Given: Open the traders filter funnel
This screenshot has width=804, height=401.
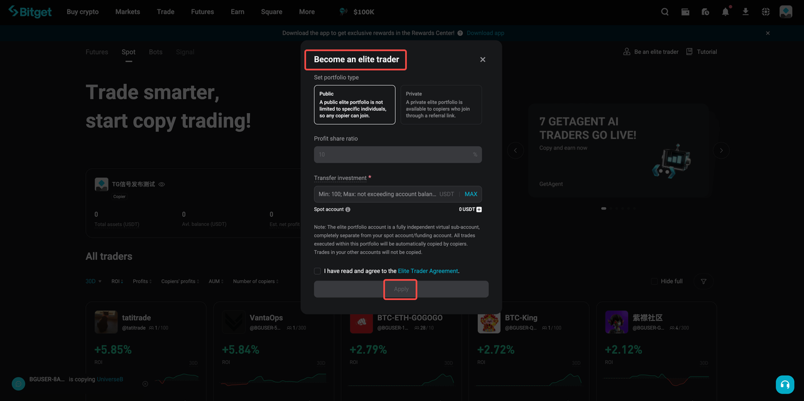Looking at the screenshot, I should [703, 281].
